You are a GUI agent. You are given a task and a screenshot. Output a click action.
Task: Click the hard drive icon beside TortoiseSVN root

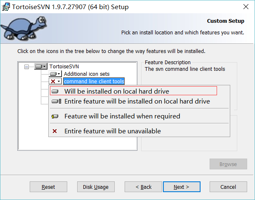tap(39, 66)
